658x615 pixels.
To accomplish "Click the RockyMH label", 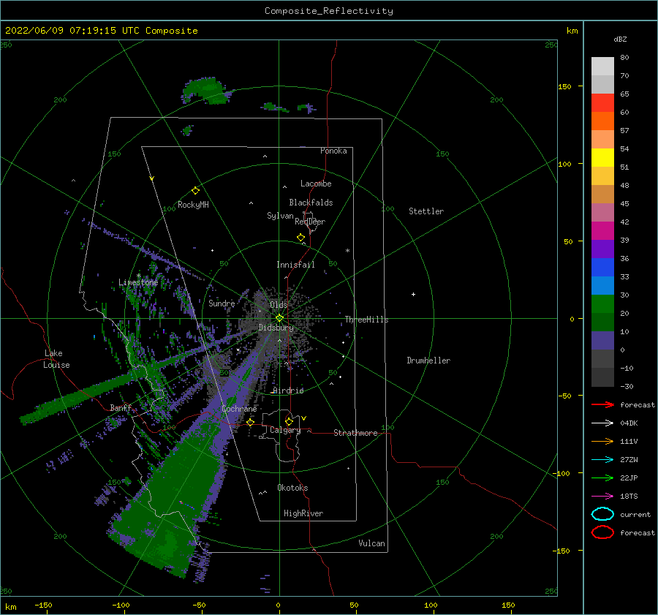I will (x=193, y=205).
